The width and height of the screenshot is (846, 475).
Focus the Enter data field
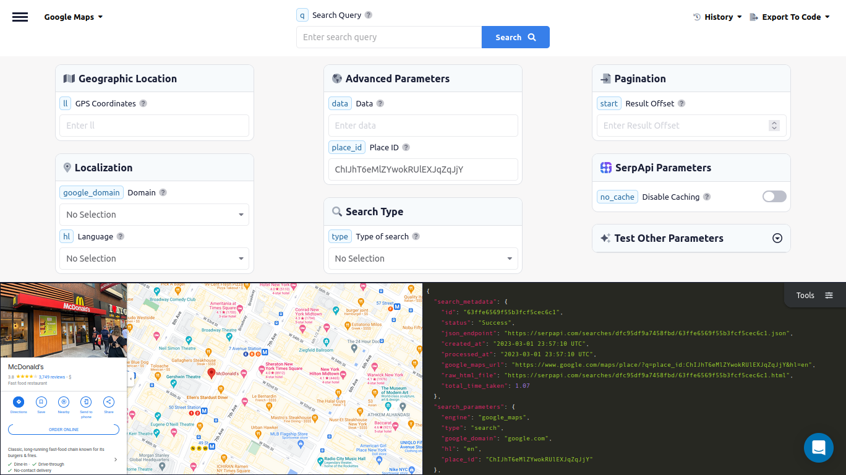423,126
